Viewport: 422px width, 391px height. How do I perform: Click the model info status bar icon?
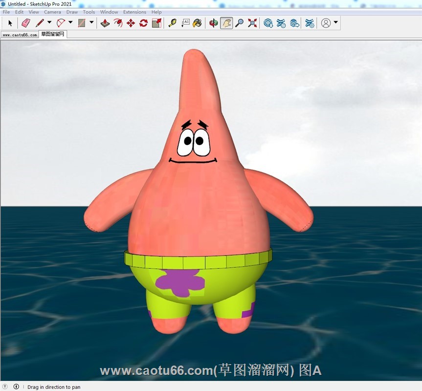pyautogui.click(x=16, y=387)
